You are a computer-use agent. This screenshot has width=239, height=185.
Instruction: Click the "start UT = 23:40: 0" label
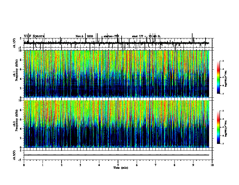click(x=146, y=36)
